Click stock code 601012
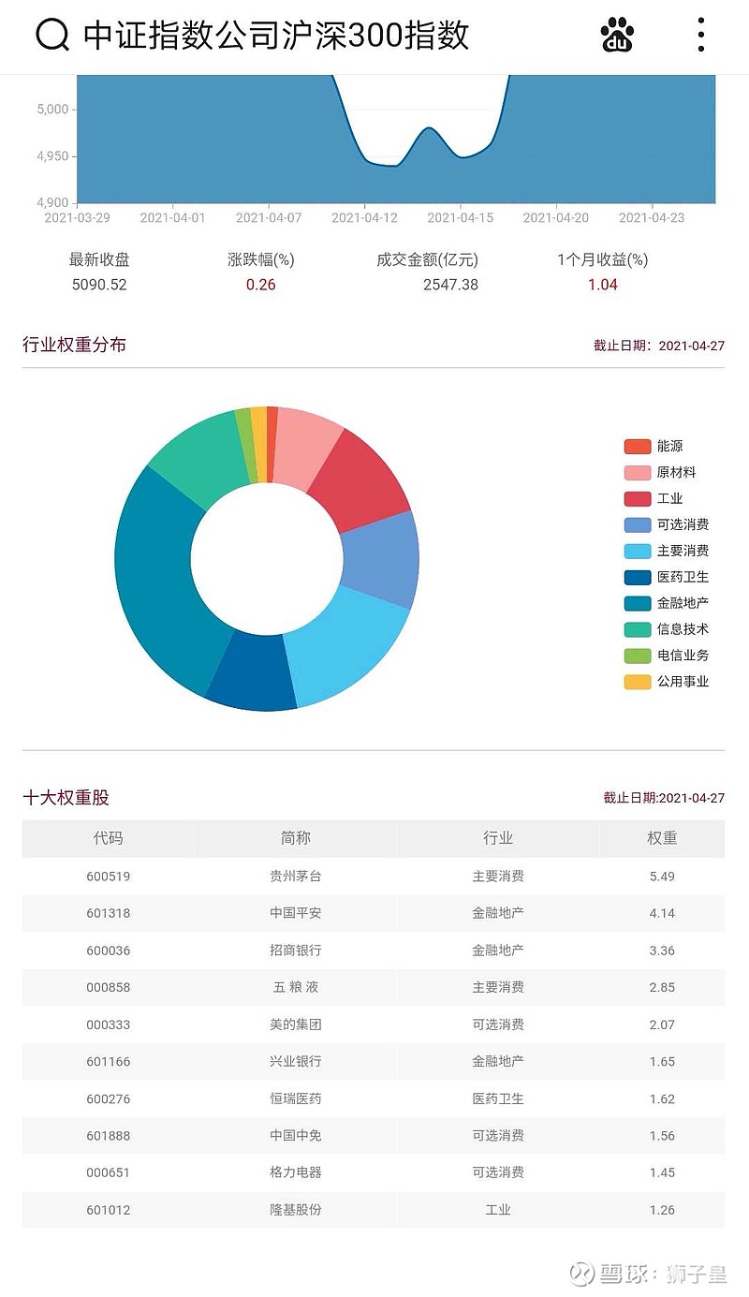Image resolution: width=749 pixels, height=1297 pixels. point(108,1210)
